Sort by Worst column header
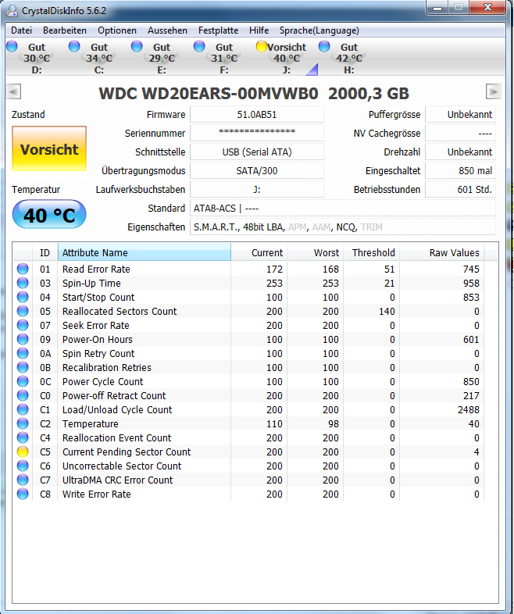 [x=315, y=252]
